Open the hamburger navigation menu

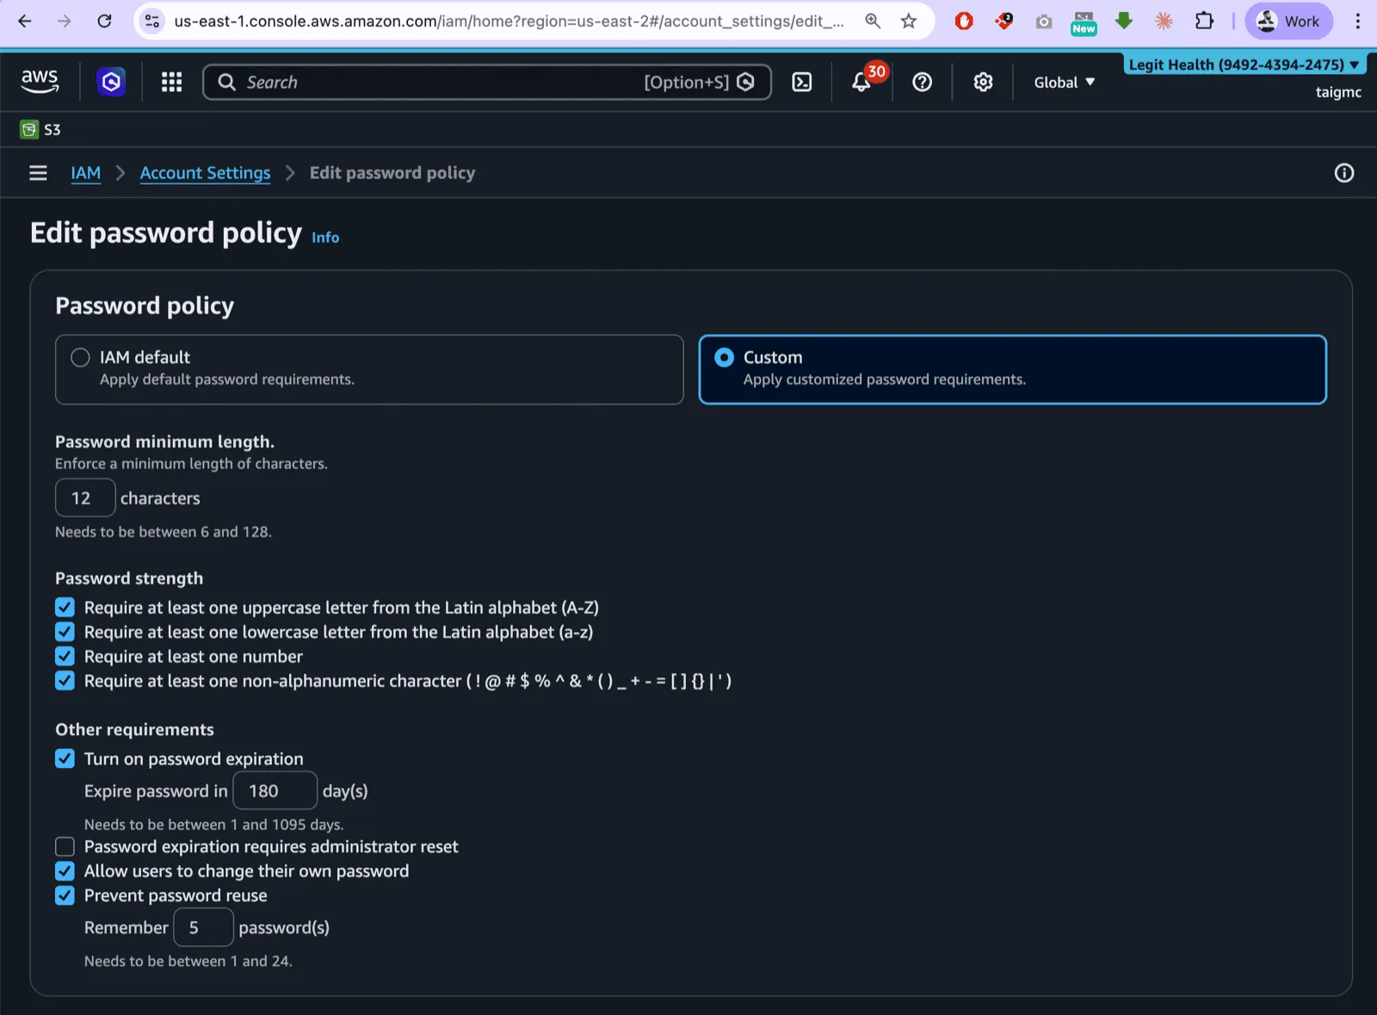[38, 172]
